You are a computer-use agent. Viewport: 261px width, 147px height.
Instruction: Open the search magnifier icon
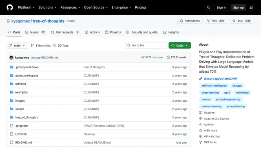(208, 7)
